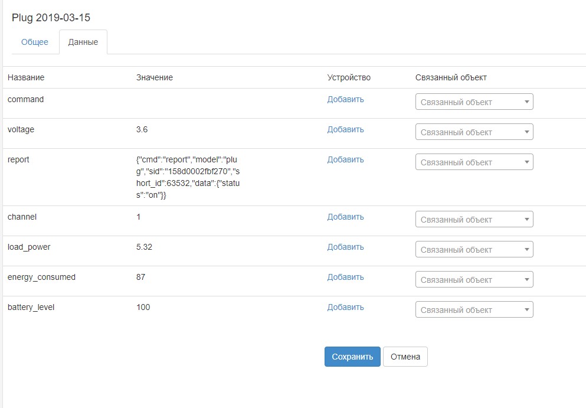Switch to the Данные tab
The height and width of the screenshot is (408, 586).
pos(83,42)
